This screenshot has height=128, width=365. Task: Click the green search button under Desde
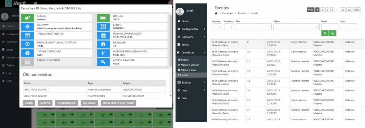pos(325,33)
